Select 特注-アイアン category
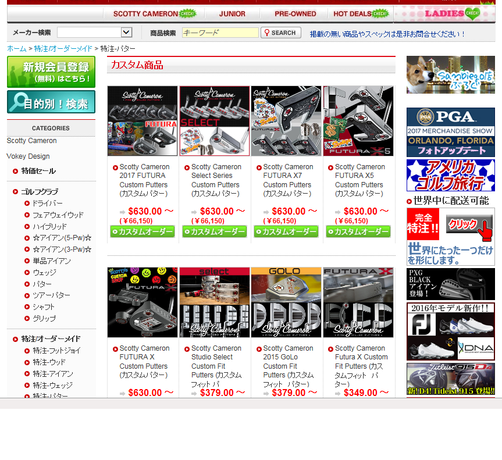Screen dimensions: 502x460 [53, 373]
